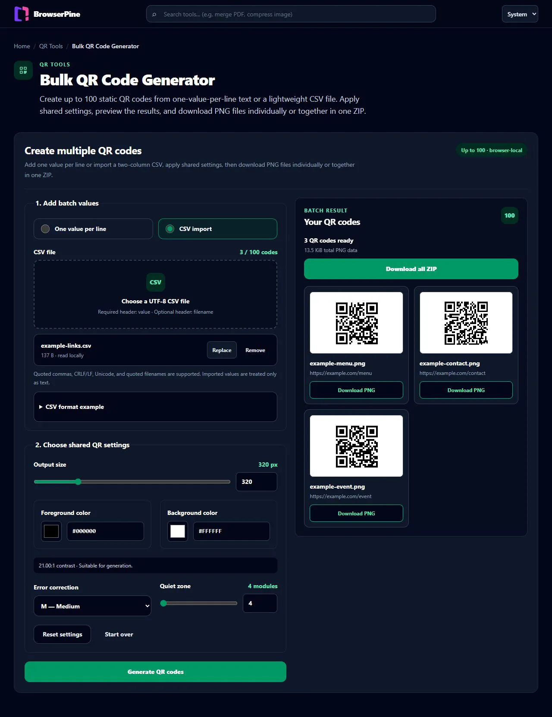This screenshot has height=717, width=552.
Task: Click the QR Tools grid icon
Action: tap(23, 70)
